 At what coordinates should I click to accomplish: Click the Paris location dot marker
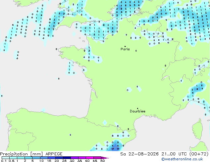[125, 46]
